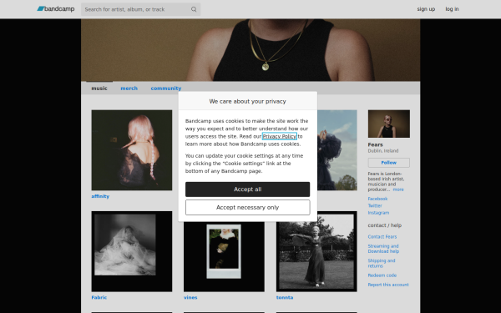The height and width of the screenshot is (313, 501).
Task: Click the album cover behind the dialog's right edge
Action: coord(337,150)
